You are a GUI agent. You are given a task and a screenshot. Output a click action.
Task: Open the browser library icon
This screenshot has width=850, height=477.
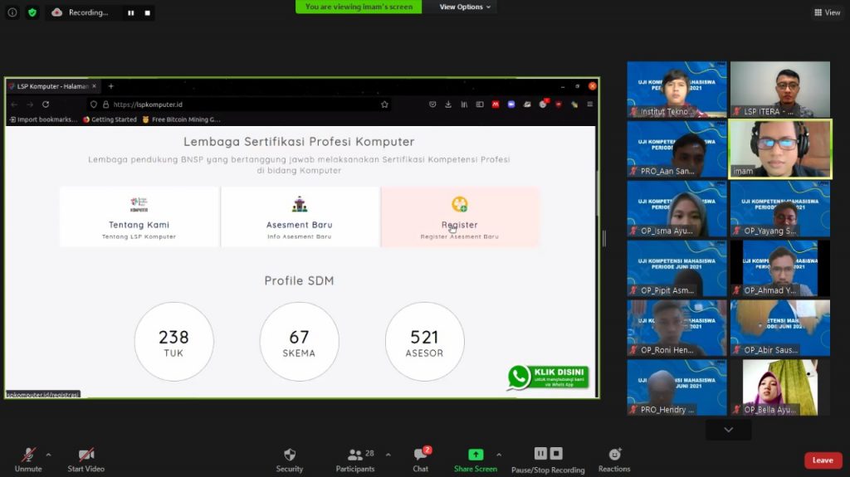click(464, 104)
